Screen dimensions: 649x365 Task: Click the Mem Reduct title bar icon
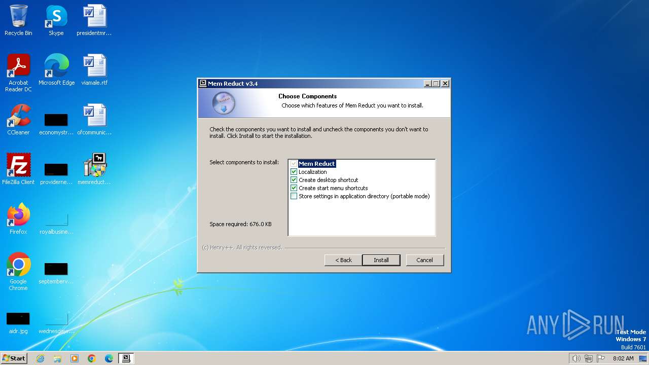click(203, 84)
